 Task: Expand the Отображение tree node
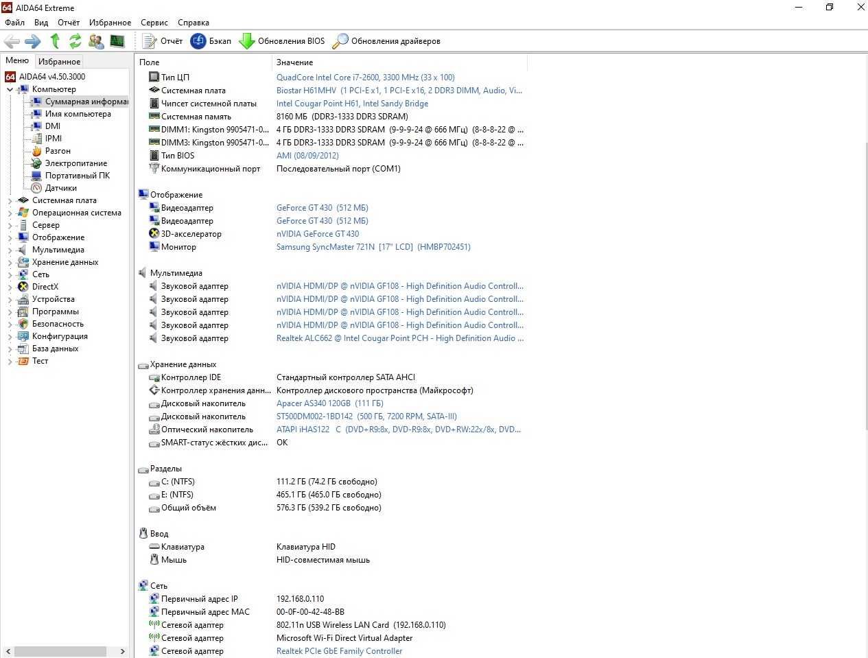(10, 237)
